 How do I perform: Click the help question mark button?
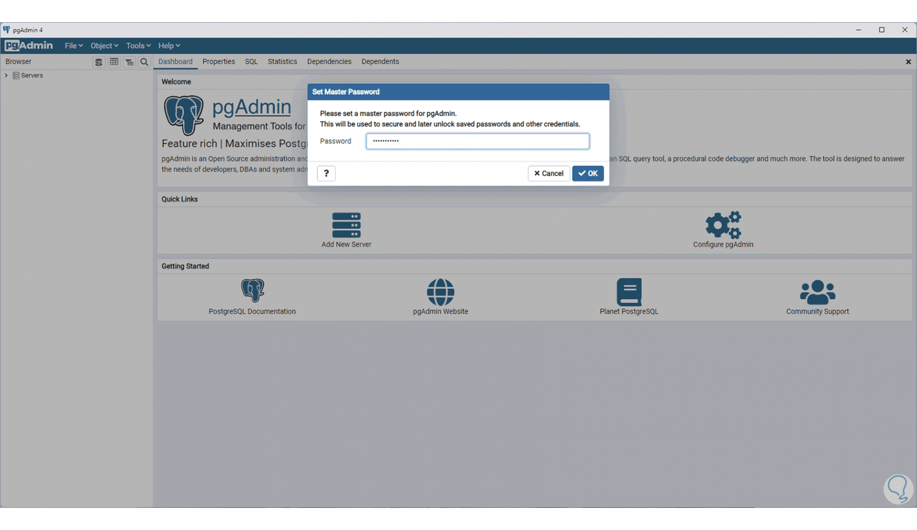pyautogui.click(x=326, y=173)
